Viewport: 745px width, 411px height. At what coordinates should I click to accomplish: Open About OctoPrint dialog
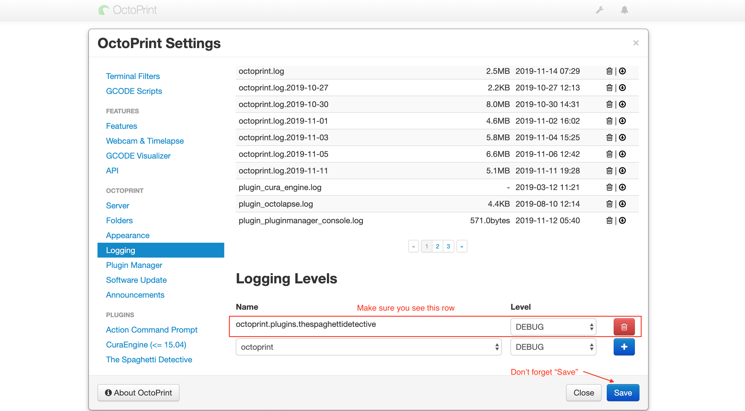coord(138,392)
